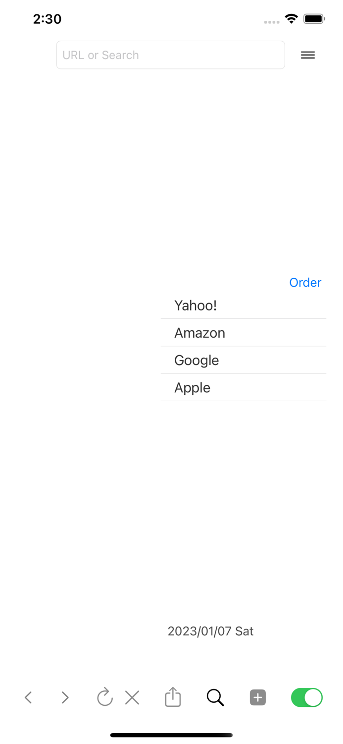Stop loading with the X icon

[132, 697]
